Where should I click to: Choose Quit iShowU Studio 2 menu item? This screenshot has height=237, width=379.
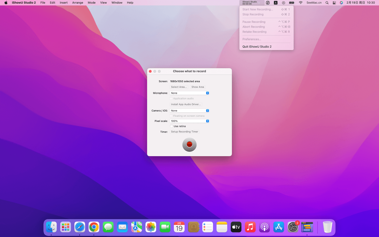[257, 47]
